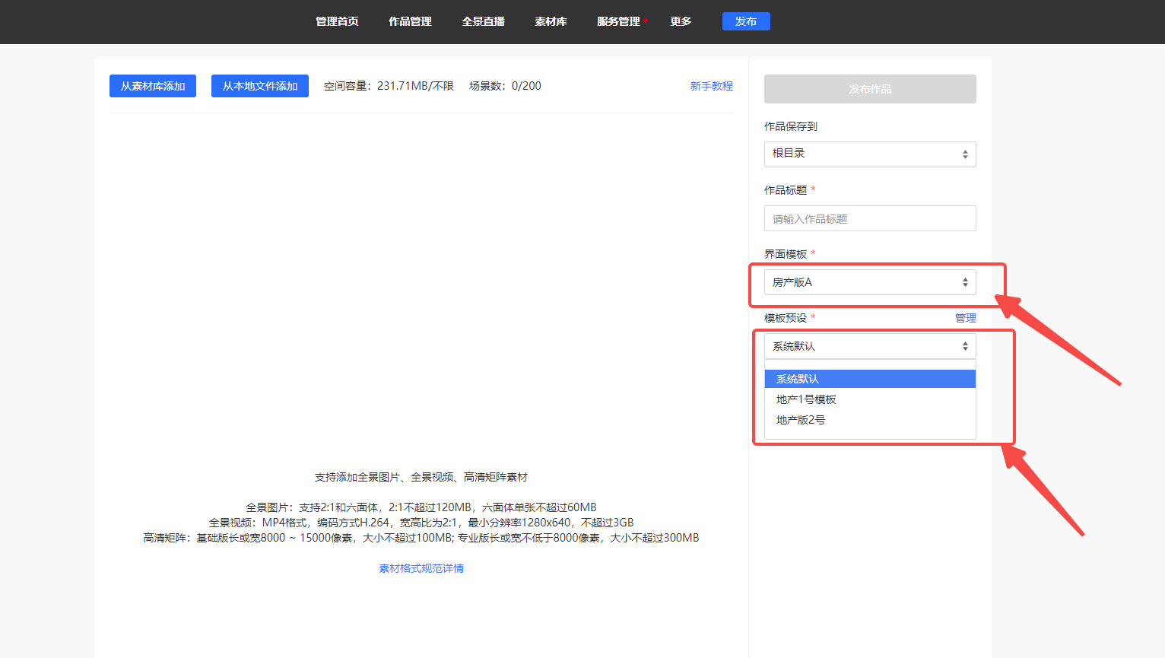Switch to 素材库 in the top bar
The width and height of the screenshot is (1165, 658).
(551, 21)
